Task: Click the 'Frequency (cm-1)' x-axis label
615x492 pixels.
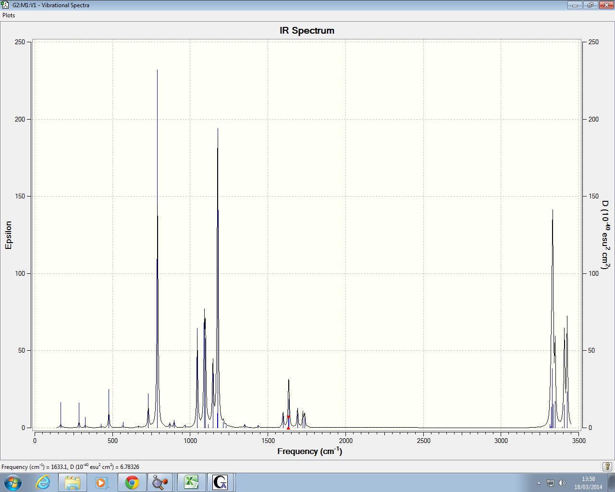Action: pos(310,451)
